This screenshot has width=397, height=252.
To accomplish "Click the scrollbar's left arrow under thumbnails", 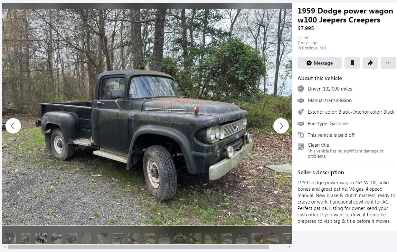I will [x=5, y=247].
